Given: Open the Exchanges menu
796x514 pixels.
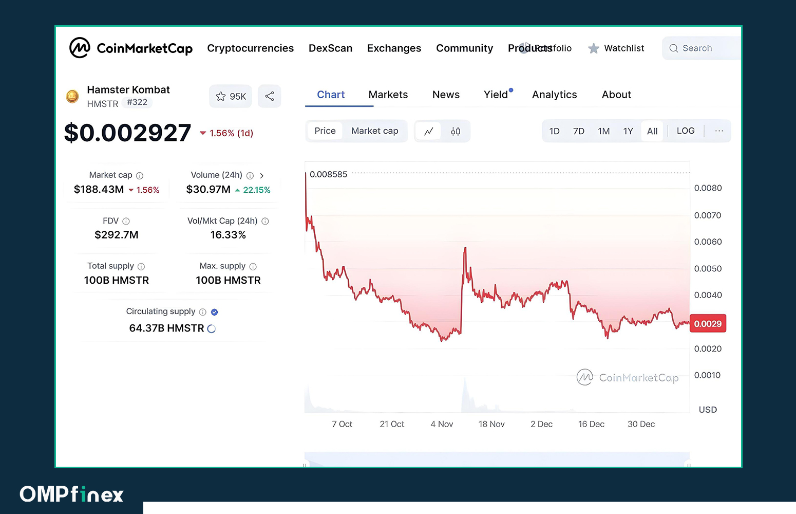Looking at the screenshot, I should pos(394,48).
